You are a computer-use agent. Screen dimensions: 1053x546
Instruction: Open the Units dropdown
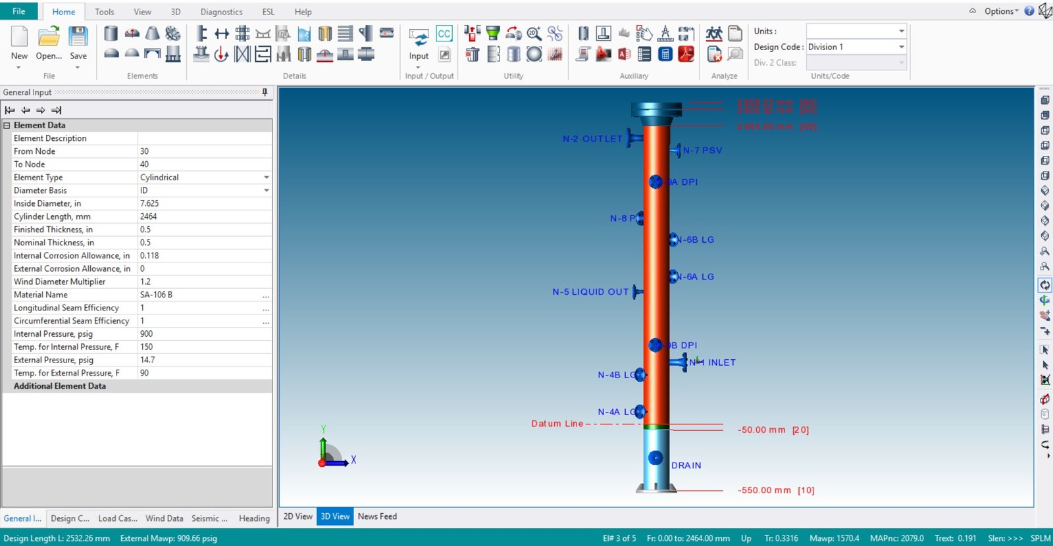coord(901,31)
